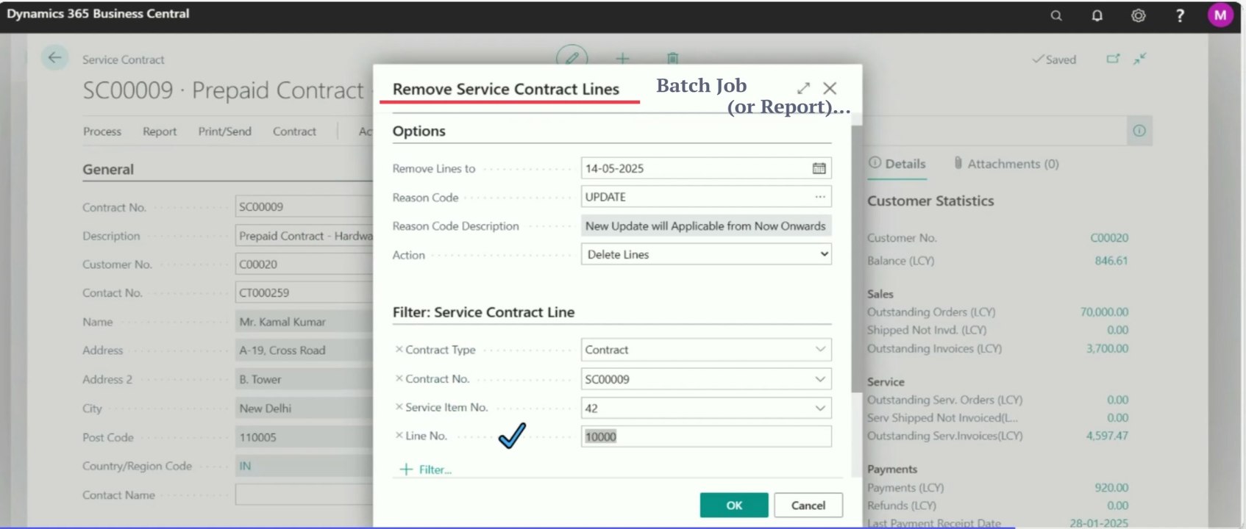
Task: Open the settings gear icon
Action: (1138, 15)
